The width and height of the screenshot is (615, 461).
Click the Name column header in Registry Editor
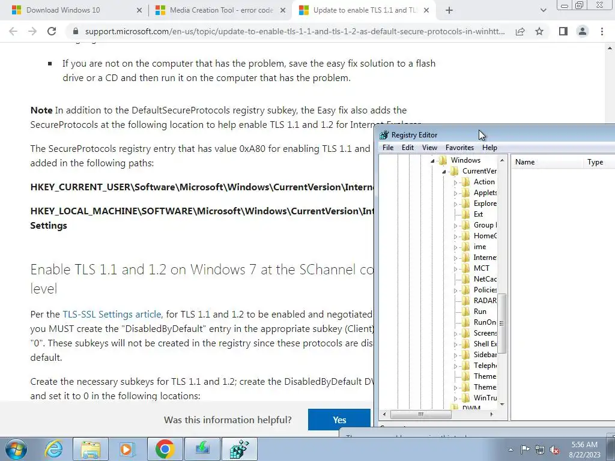(x=547, y=162)
